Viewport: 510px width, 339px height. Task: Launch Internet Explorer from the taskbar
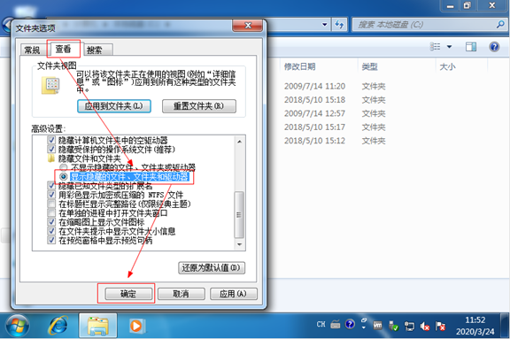[58, 326]
